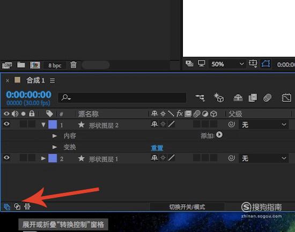Toggle continuously rasterize on 形状图层 2
This screenshot has height=232, width=295.
click(x=163, y=124)
